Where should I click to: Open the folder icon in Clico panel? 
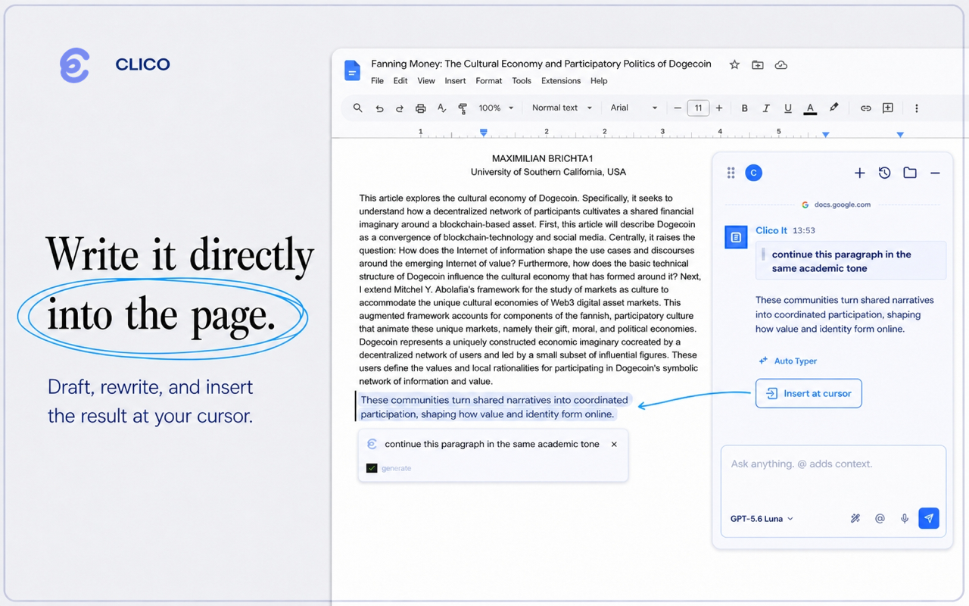point(910,173)
